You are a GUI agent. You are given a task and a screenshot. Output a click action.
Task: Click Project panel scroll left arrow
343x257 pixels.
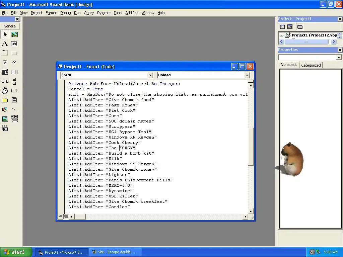(281, 42)
